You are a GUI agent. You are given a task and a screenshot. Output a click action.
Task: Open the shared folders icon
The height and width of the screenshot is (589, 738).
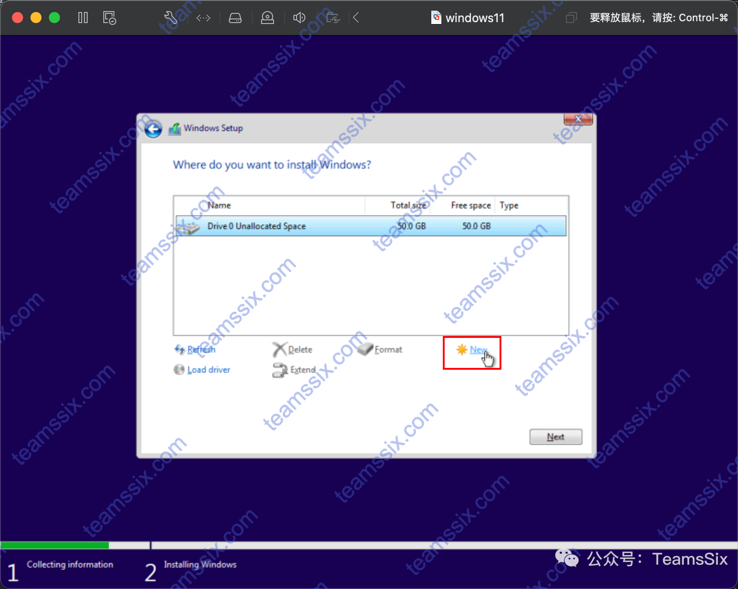333,18
